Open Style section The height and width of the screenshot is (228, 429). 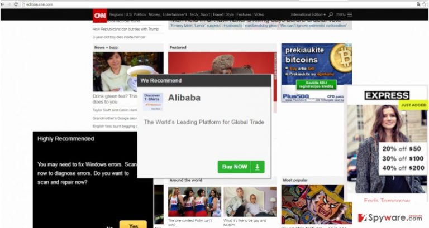point(230,14)
